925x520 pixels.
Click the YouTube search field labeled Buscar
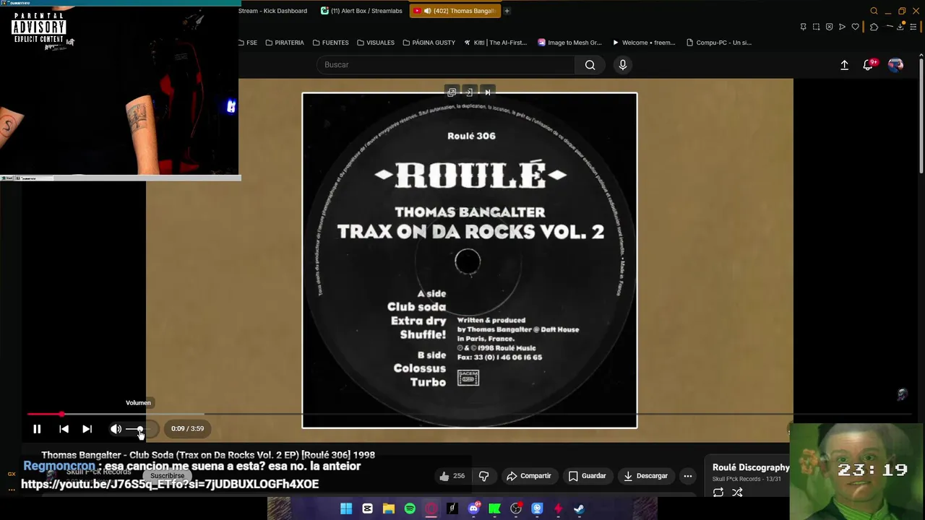pyautogui.click(x=446, y=65)
